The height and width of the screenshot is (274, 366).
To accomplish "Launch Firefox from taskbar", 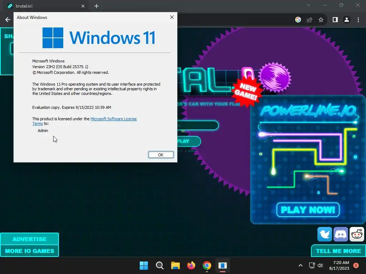I will pos(191,265).
